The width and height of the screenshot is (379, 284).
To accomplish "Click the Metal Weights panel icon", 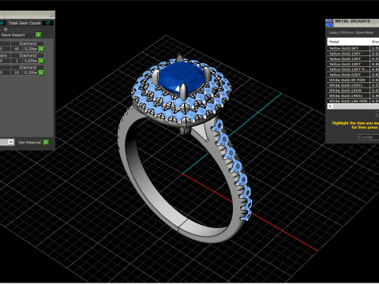I will 329,23.
